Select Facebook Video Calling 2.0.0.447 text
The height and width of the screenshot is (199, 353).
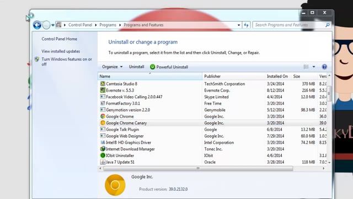tap(134, 97)
